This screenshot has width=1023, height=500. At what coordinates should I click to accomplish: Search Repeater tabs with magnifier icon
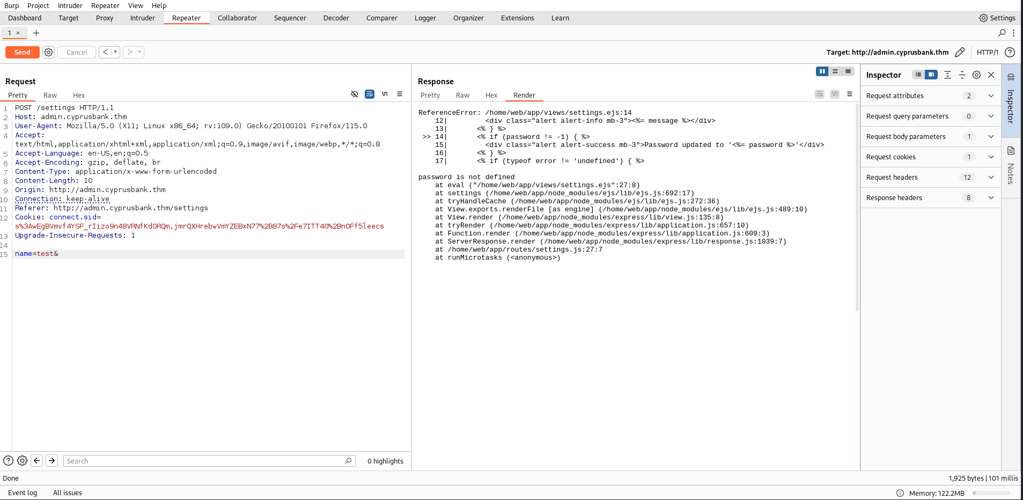[x=1002, y=33]
